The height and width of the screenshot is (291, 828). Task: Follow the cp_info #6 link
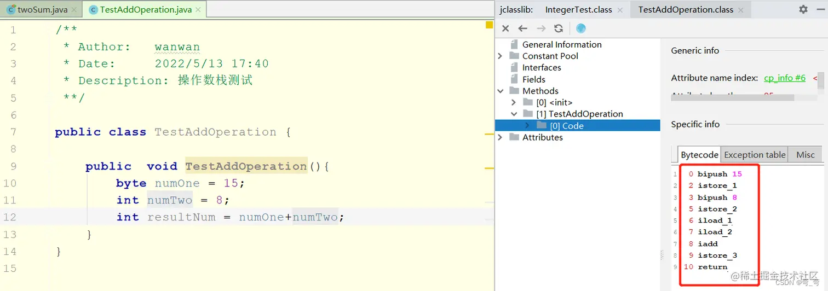coord(785,78)
